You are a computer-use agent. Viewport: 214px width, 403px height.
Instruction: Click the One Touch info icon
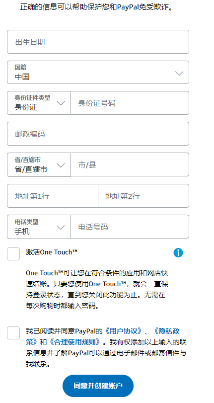click(x=178, y=252)
